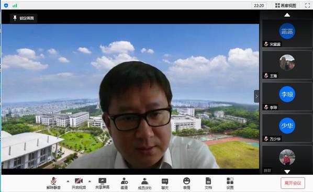Click name label 宋蕾蕾
Screen dimensions: 313x192
(x=275, y=44)
